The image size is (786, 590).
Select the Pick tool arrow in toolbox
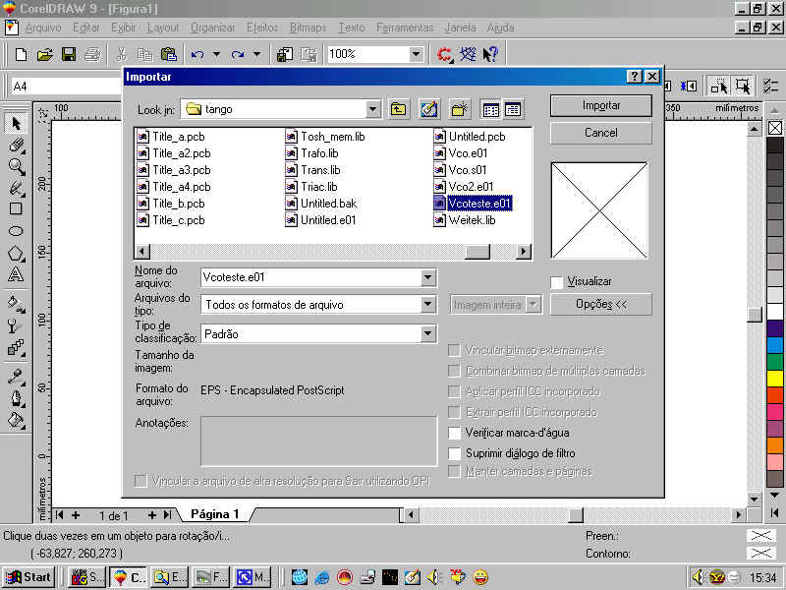[16, 124]
